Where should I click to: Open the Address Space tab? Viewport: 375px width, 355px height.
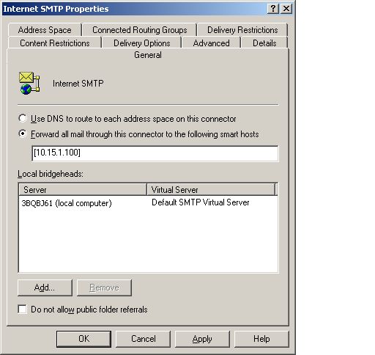pyautogui.click(x=45, y=30)
